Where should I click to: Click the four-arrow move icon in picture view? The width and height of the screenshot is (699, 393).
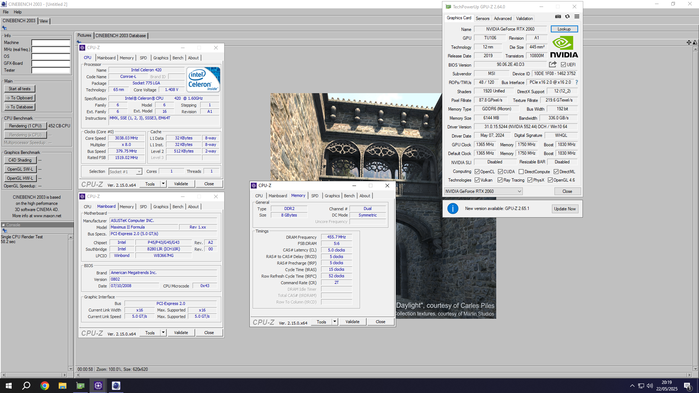tap(689, 43)
